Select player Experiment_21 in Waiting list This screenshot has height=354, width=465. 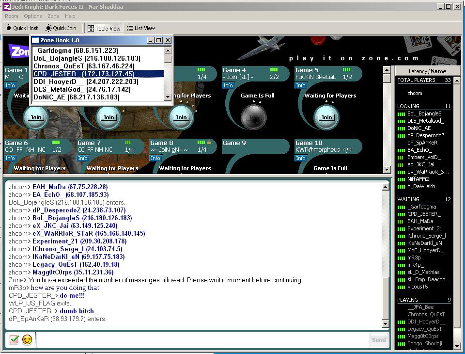click(x=424, y=229)
